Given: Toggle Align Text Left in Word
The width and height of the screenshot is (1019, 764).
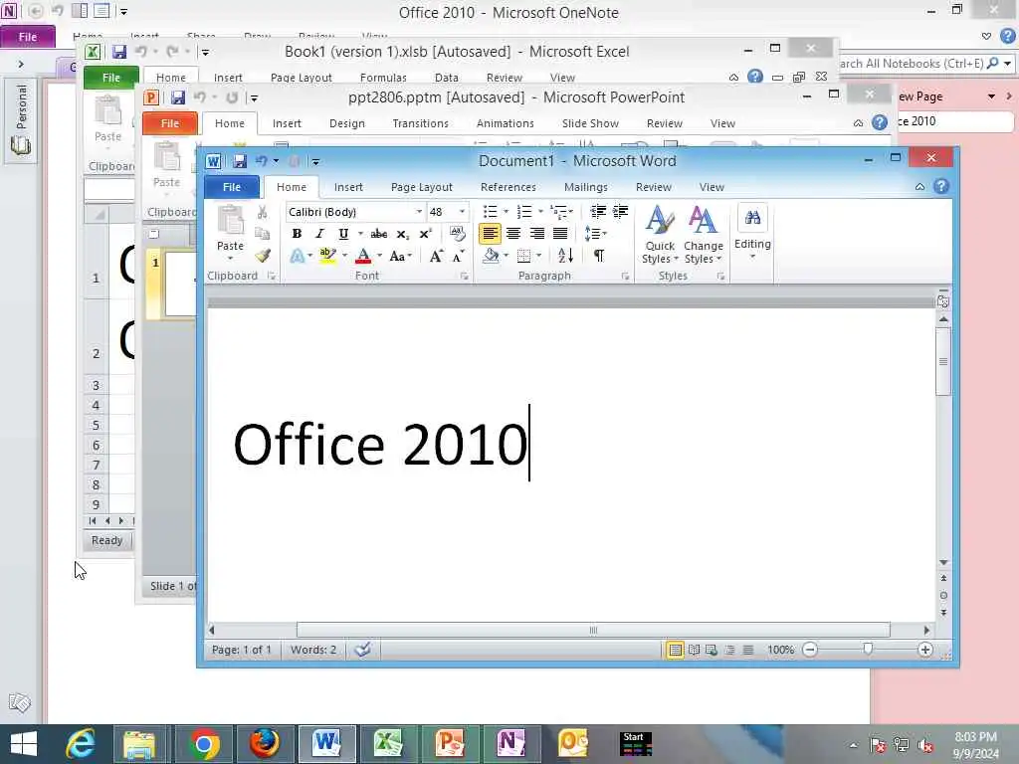Looking at the screenshot, I should point(490,233).
